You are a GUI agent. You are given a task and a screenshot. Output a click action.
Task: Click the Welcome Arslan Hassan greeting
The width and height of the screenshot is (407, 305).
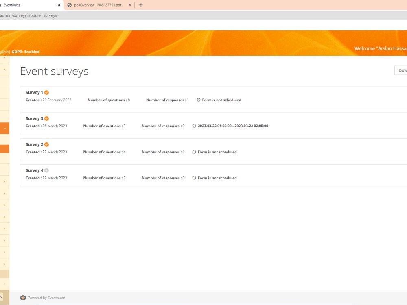click(x=381, y=48)
